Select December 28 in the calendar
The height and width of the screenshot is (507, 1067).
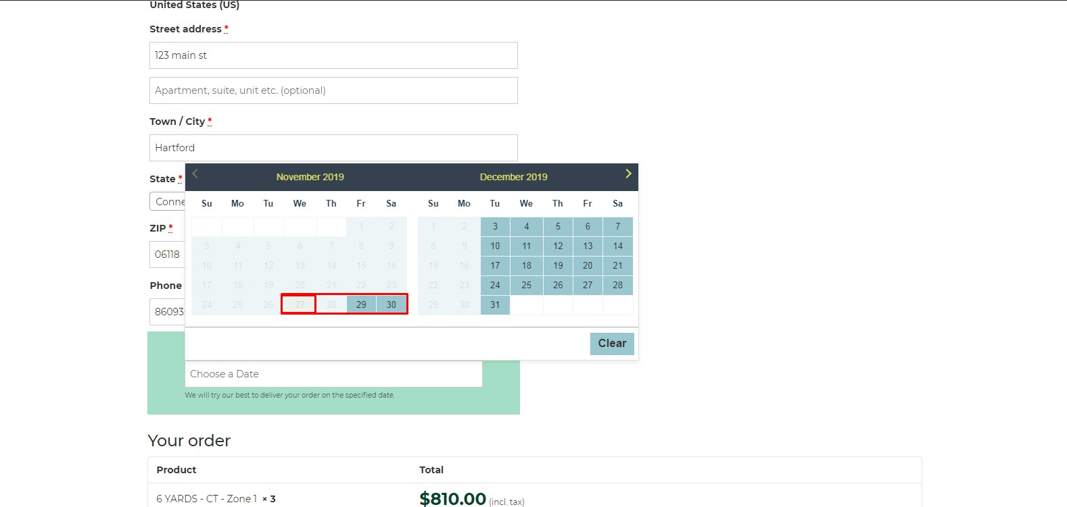click(617, 286)
